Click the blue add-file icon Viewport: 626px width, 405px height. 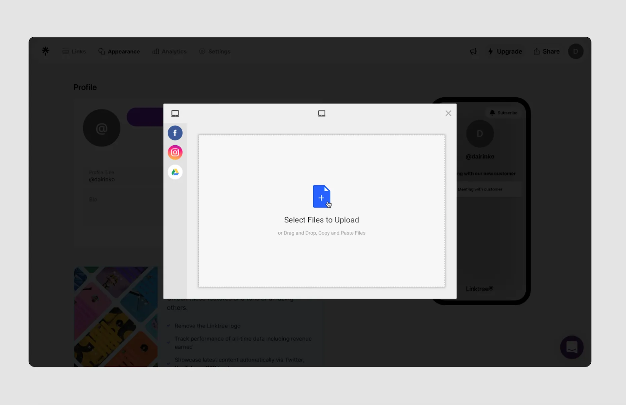pos(321,196)
